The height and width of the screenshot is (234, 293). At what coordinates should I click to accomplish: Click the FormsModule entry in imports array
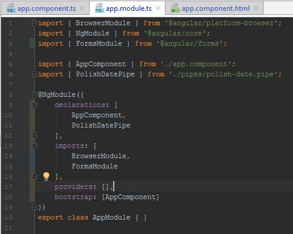[94, 166]
